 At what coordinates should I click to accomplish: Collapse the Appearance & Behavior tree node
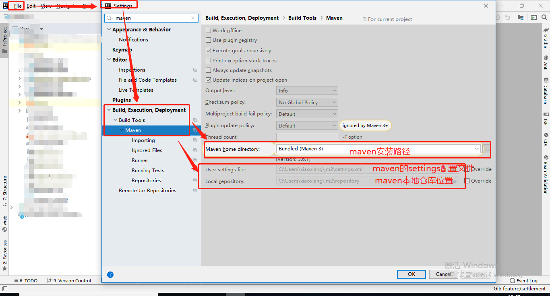[109, 30]
